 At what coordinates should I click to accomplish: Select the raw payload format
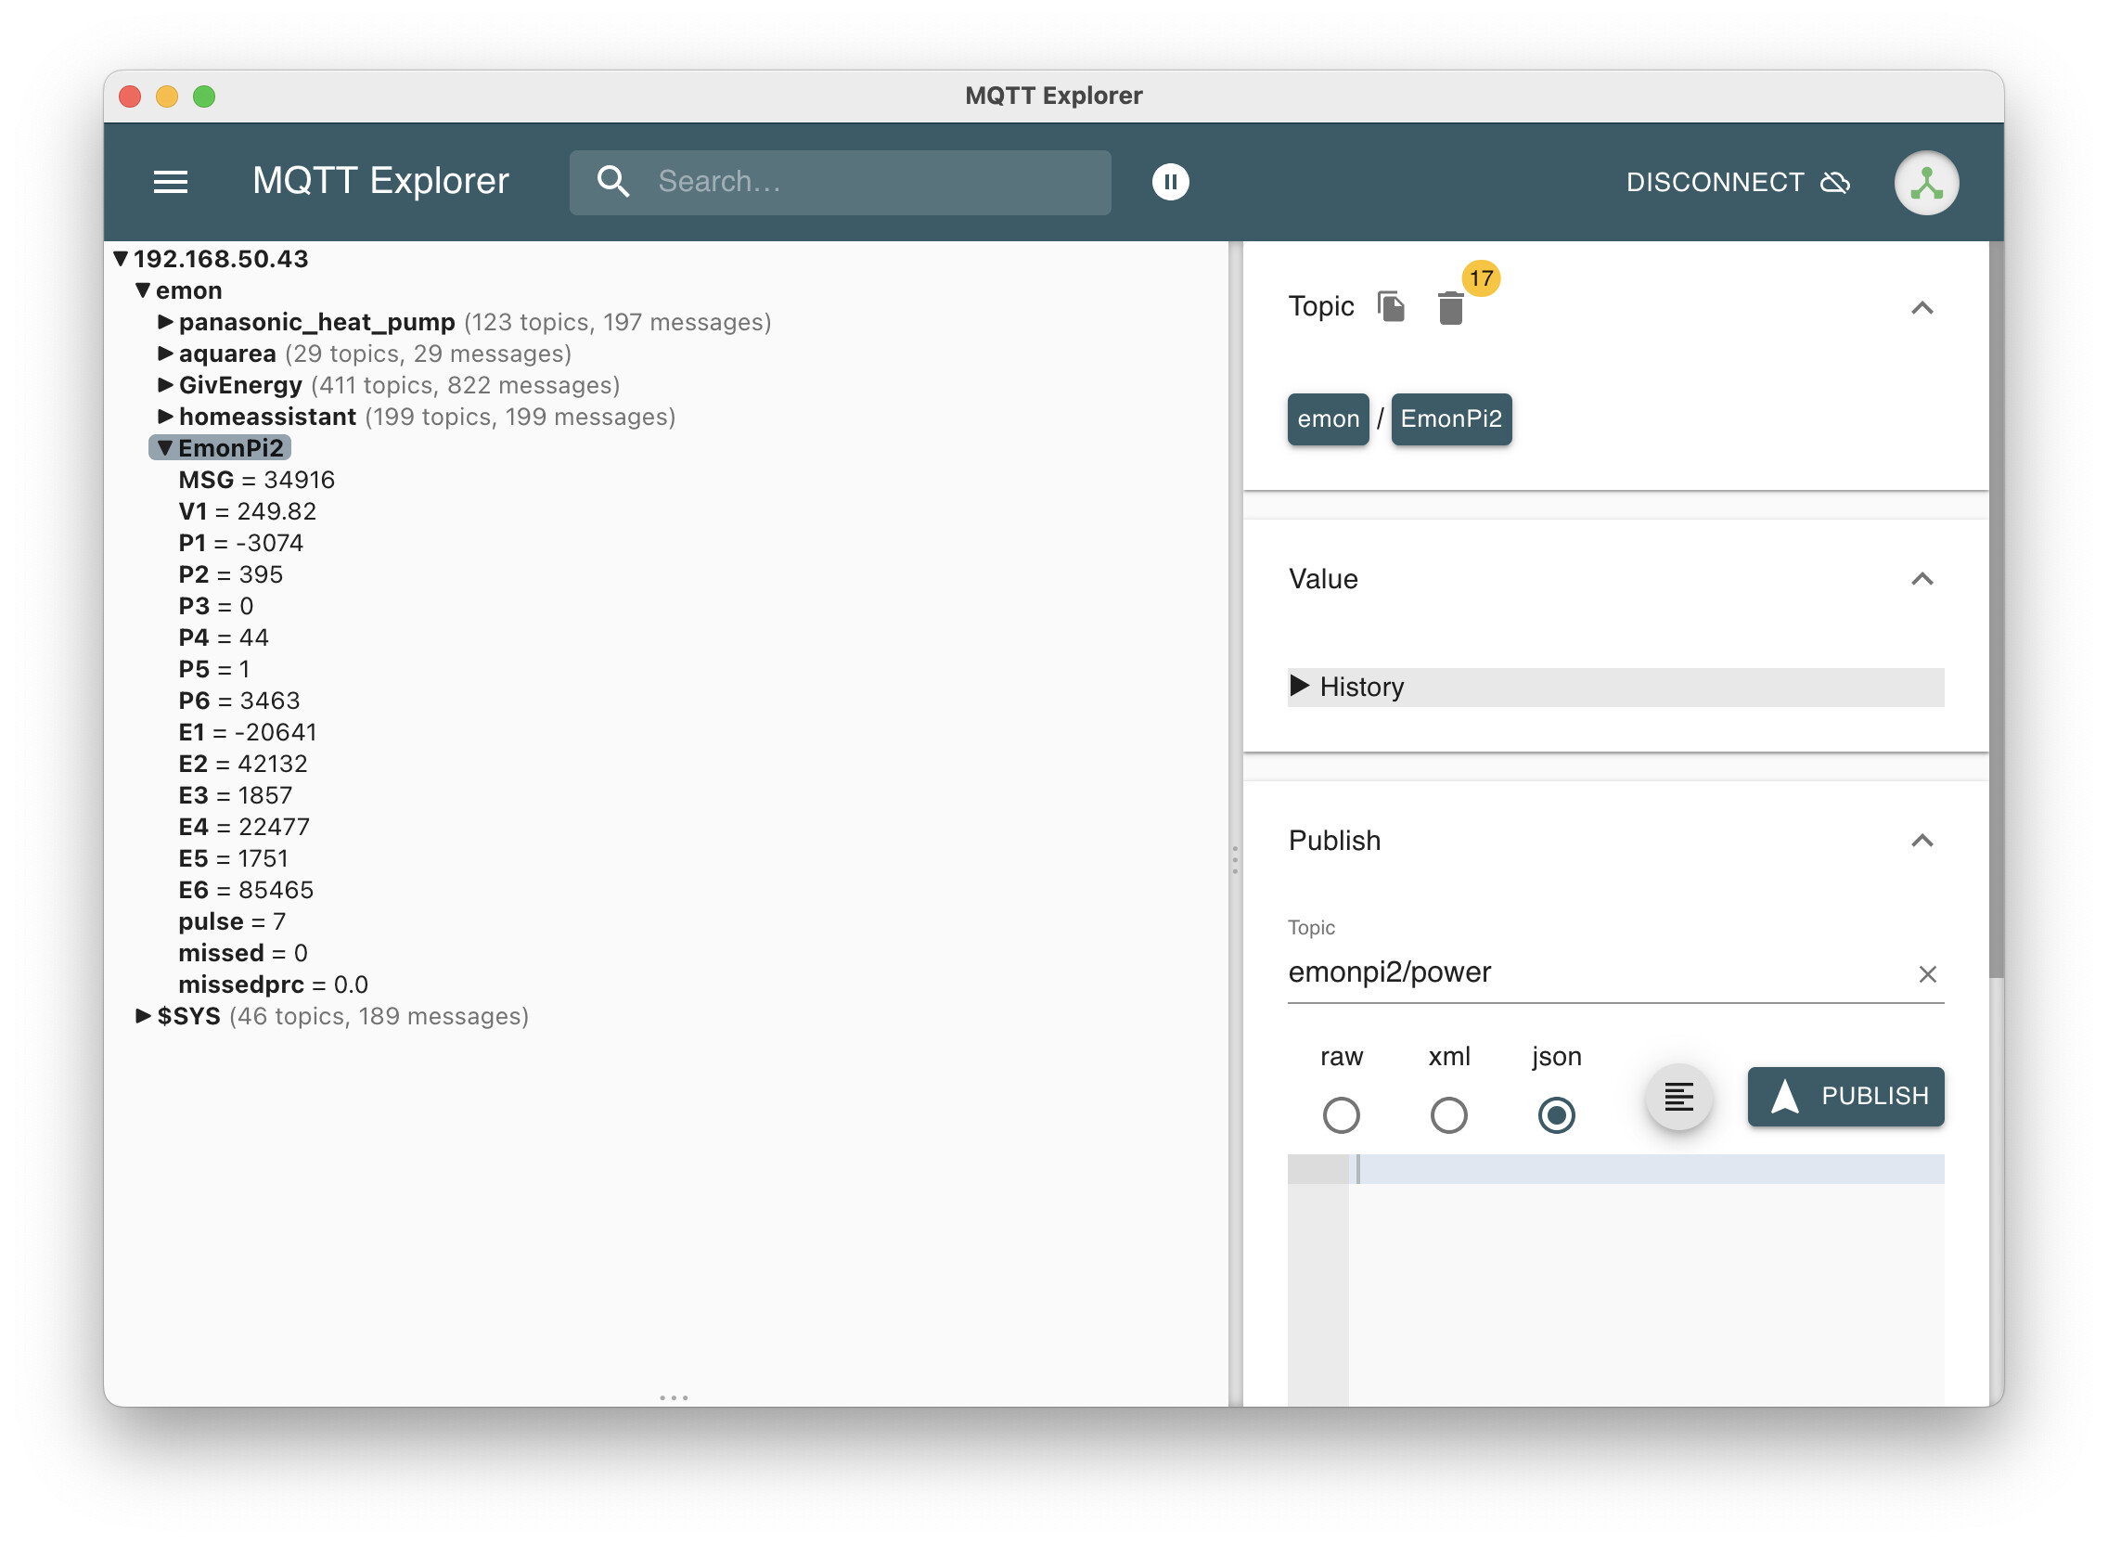pos(1341,1115)
